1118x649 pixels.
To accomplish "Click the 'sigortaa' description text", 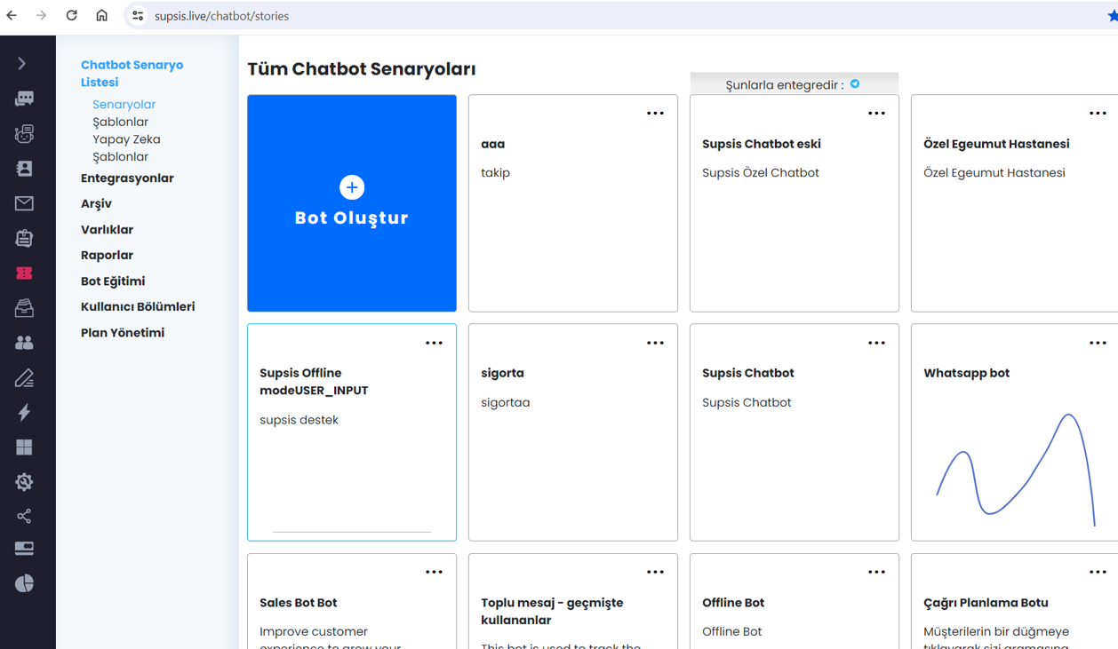I will tap(505, 403).
